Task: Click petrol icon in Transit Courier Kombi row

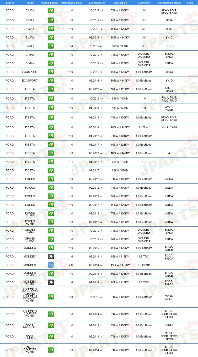Action: (x=51, y=350)
